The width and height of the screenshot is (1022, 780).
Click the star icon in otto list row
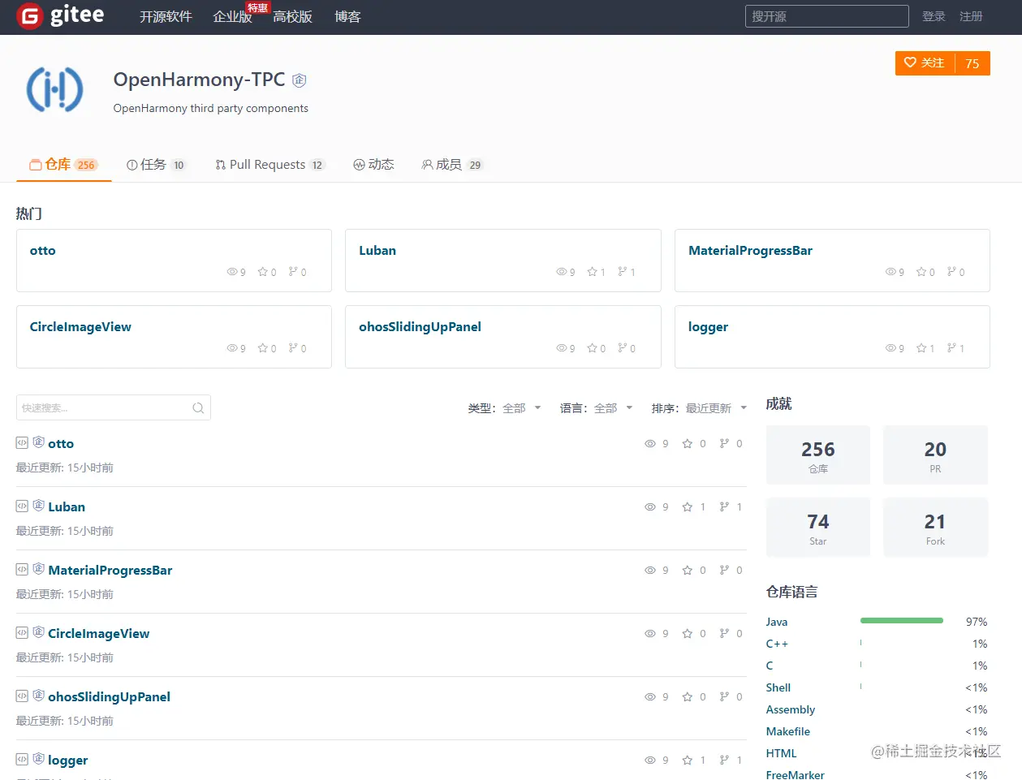point(688,444)
